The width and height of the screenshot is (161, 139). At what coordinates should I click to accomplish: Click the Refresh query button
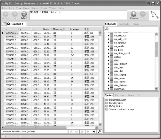(24, 14)
